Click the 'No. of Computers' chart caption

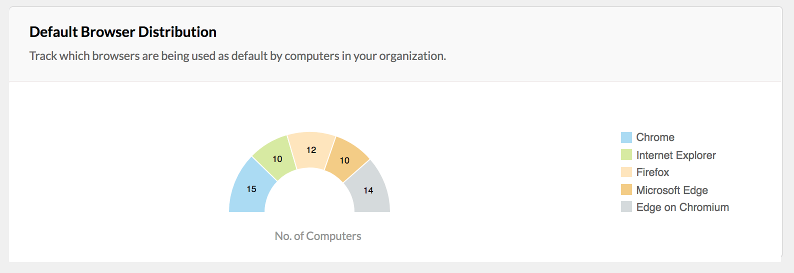[x=317, y=236]
